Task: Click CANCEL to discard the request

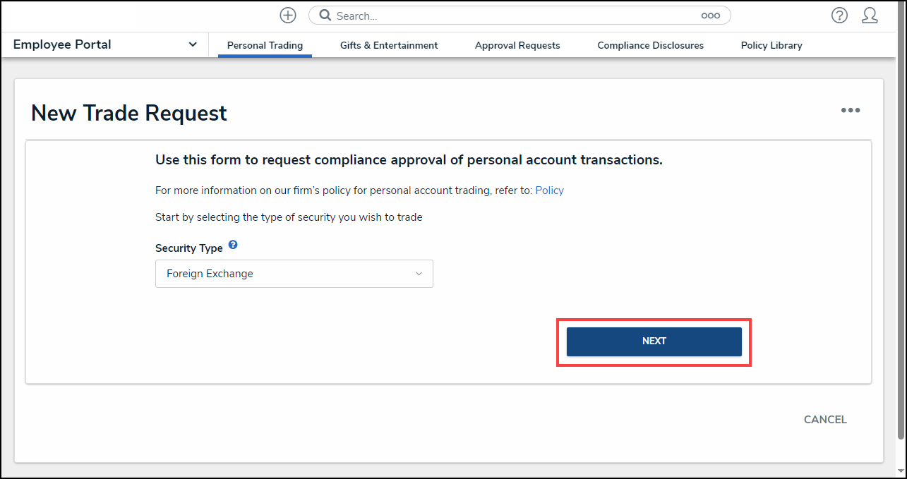Action: click(825, 420)
